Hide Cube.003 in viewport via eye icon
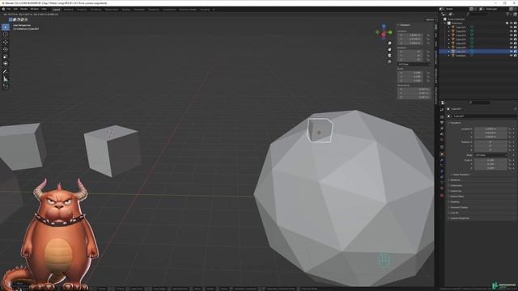 click(511, 36)
